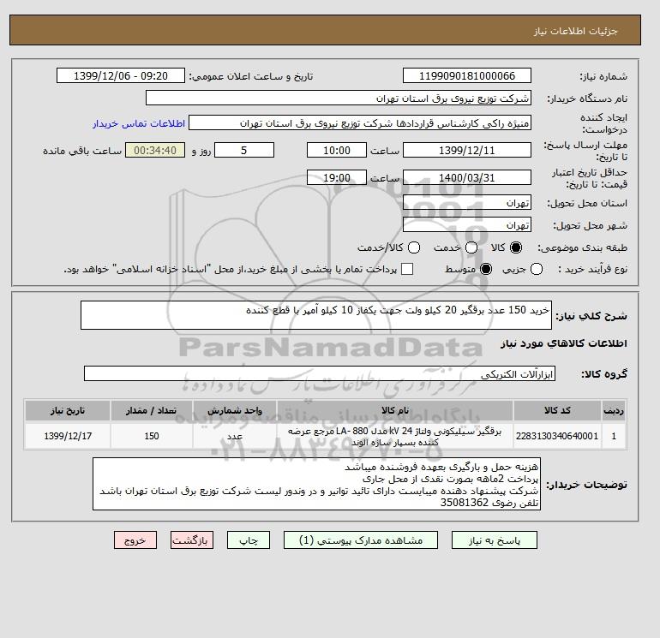Image resolution: width=660 pixels, height=638 pixels.
Task: Click the request creator name field
Action: [x=360, y=123]
